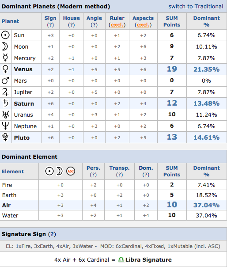Click the Transp. column help question mark
The width and height of the screenshot is (227, 267).
click(119, 175)
